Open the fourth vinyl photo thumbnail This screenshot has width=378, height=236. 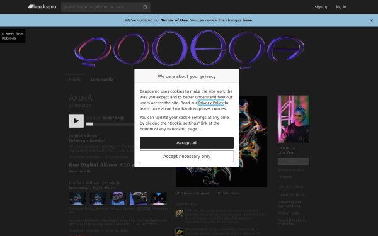pos(139,198)
